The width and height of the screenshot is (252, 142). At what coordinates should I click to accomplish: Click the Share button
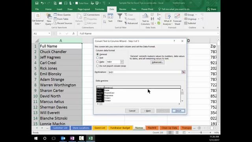click(212, 9)
